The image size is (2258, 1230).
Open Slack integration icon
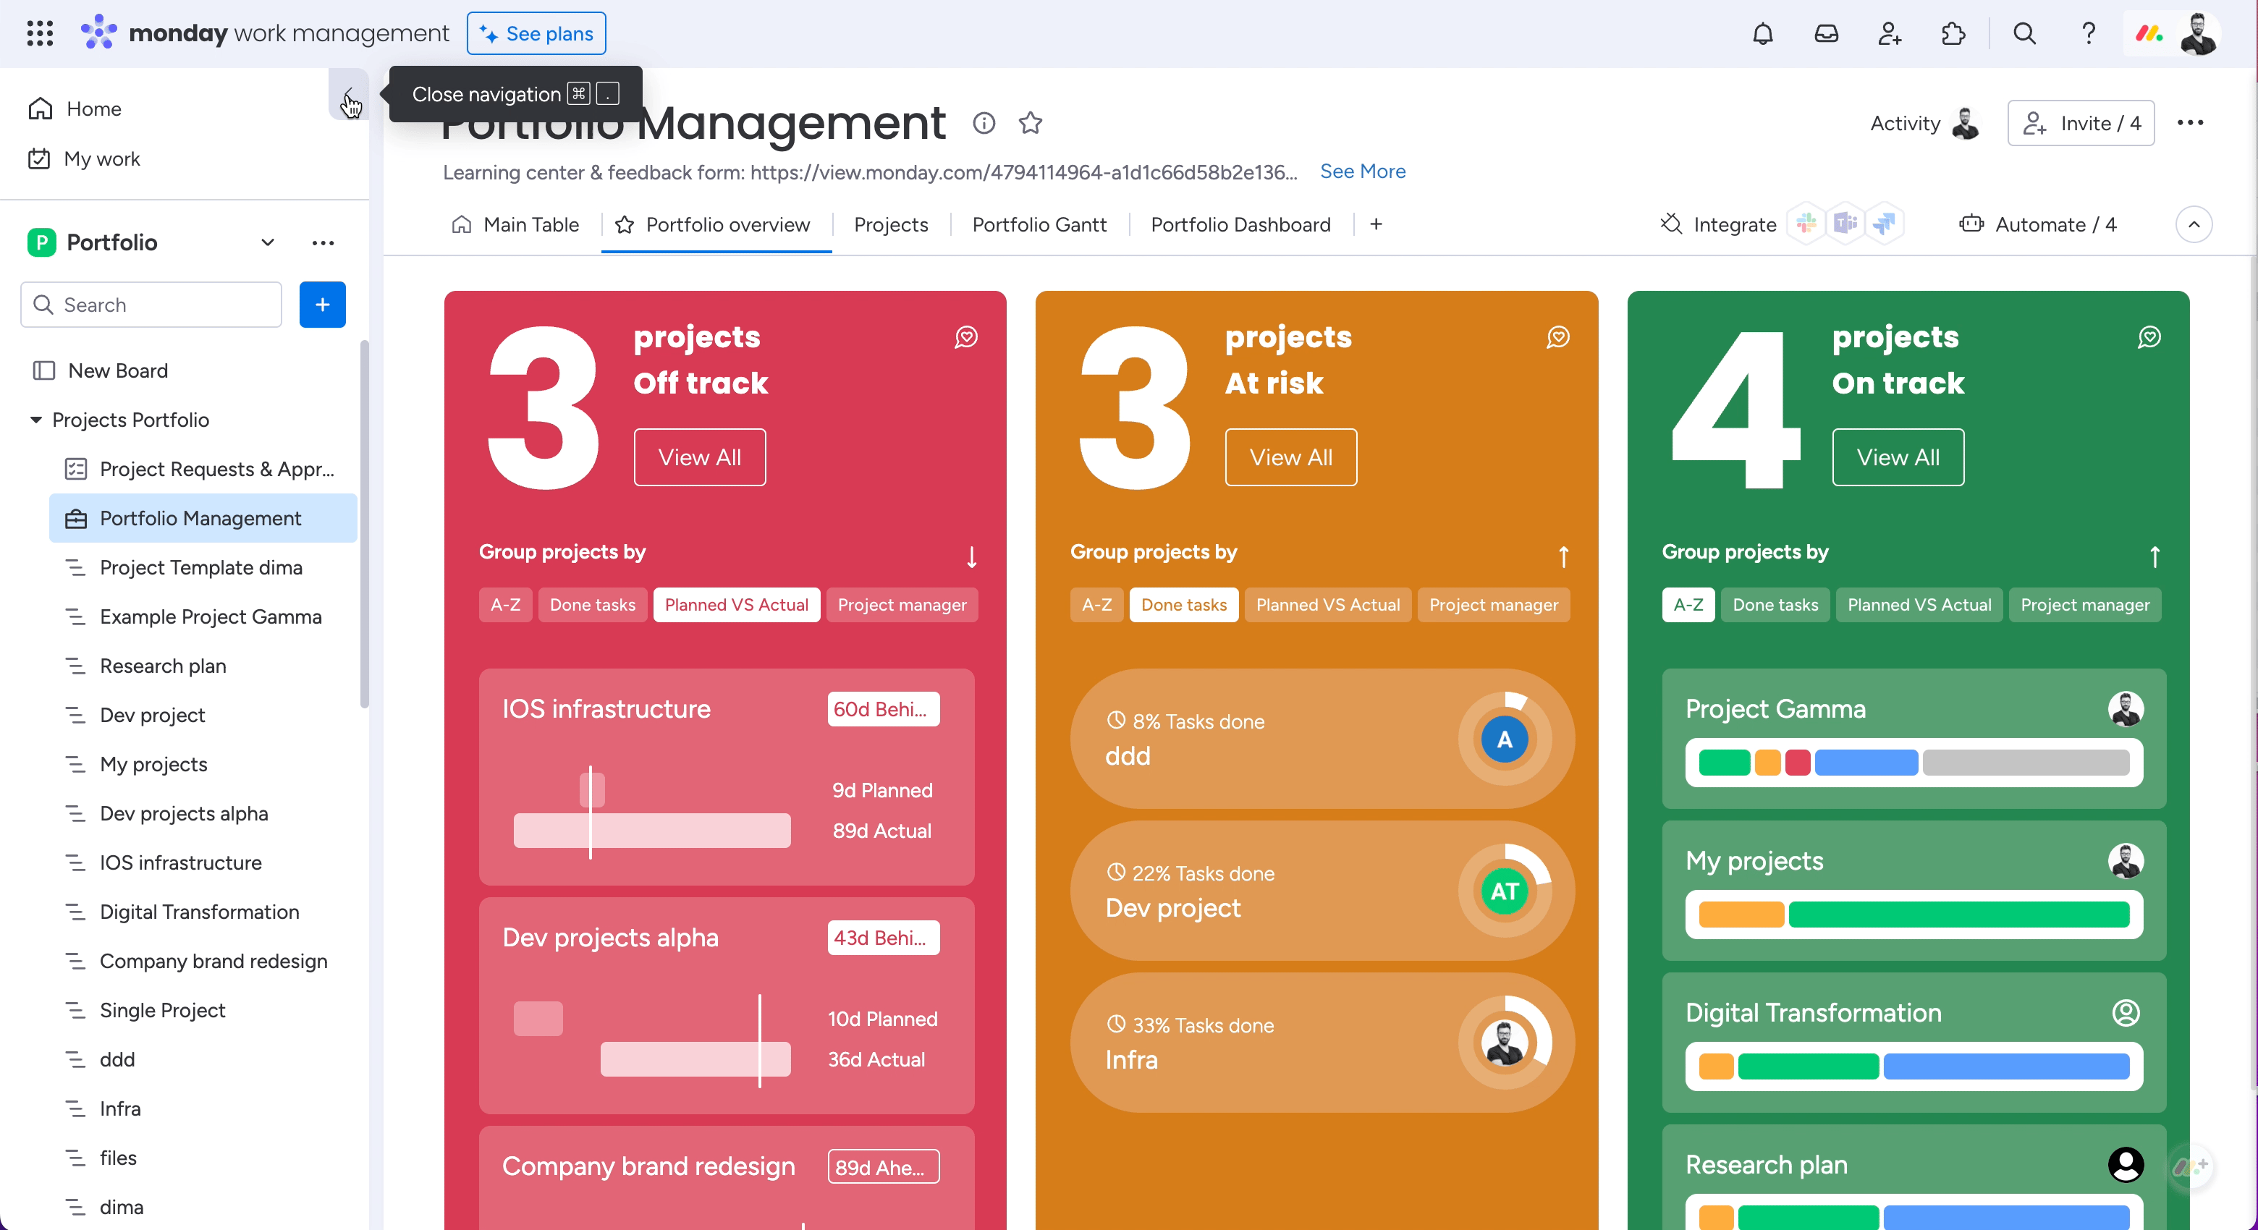1806,224
